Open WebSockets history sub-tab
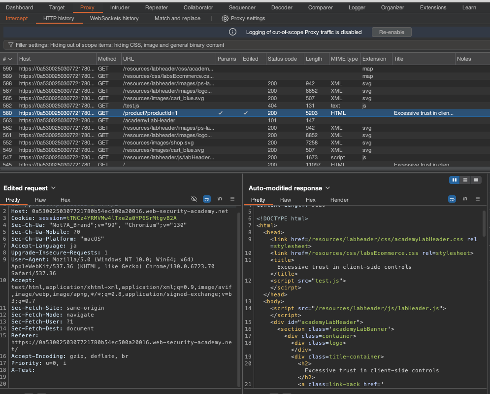Image resolution: width=490 pixels, height=394 pixels. point(114,18)
